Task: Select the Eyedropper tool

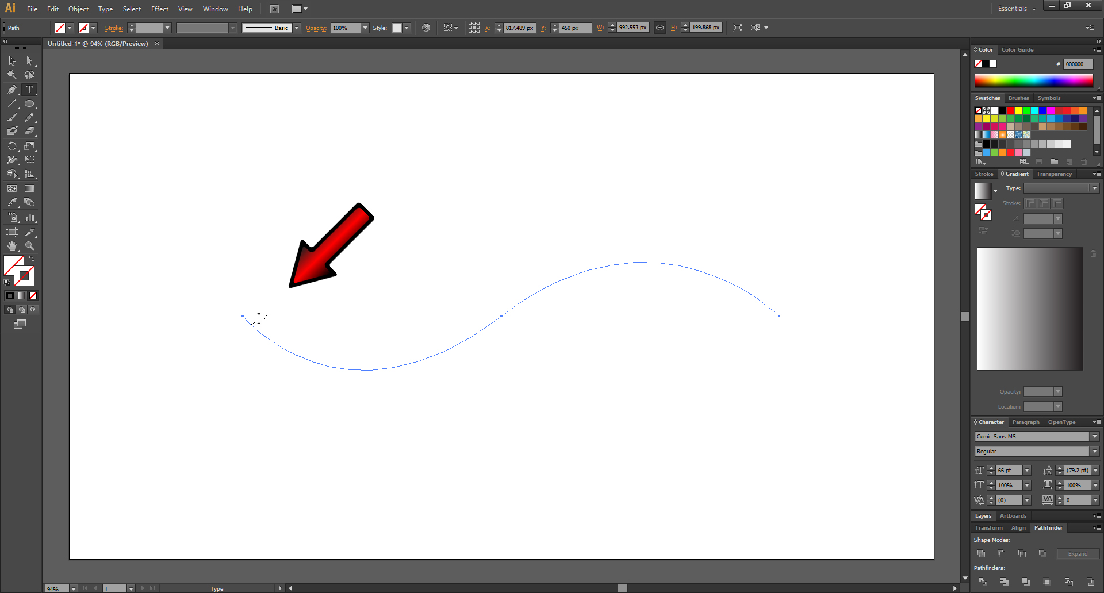Action: coord(12,202)
